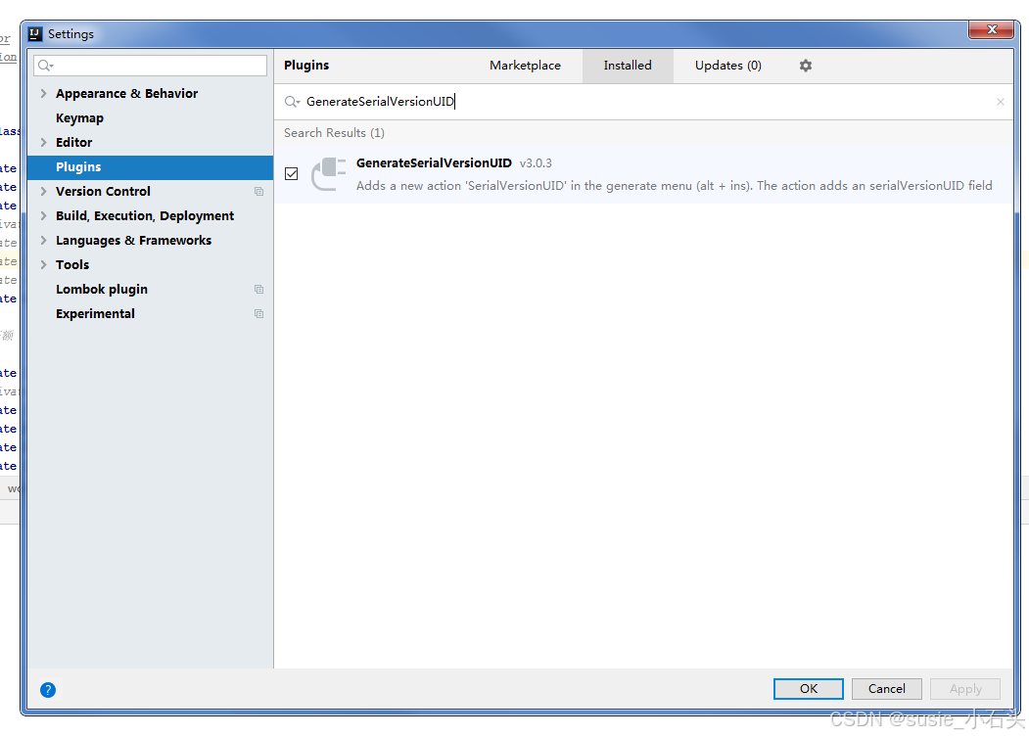The image size is (1029, 736).
Task: Open the help icon at bottom left
Action: 47,689
